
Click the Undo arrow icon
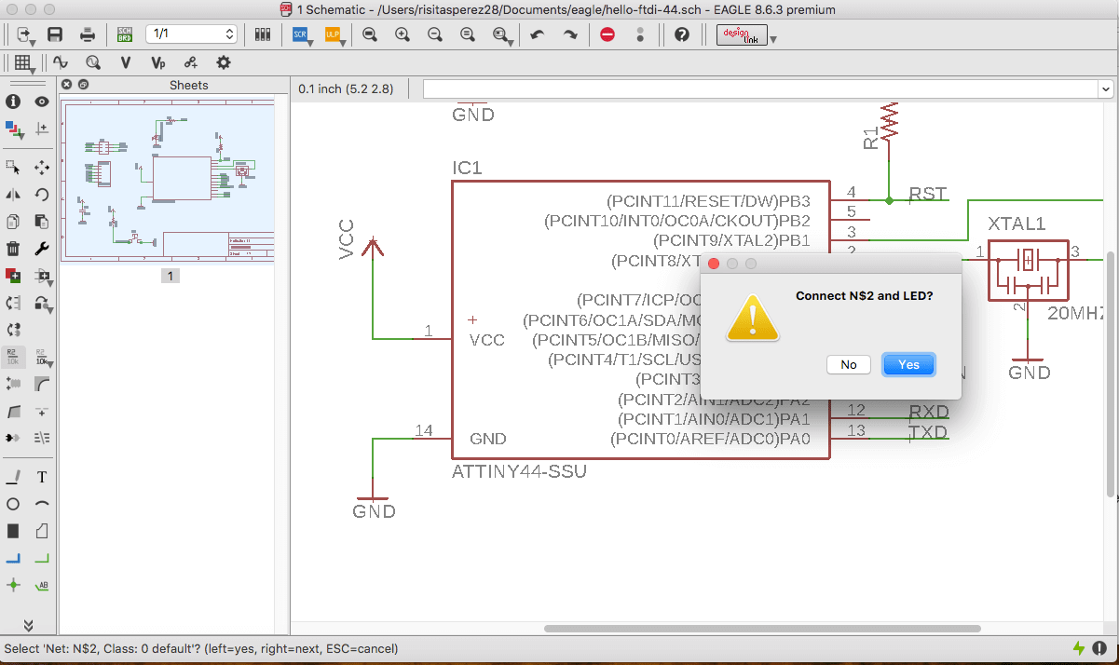click(537, 34)
